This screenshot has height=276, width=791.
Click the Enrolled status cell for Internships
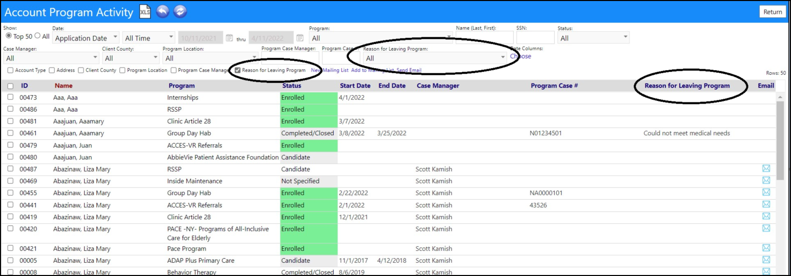click(309, 97)
